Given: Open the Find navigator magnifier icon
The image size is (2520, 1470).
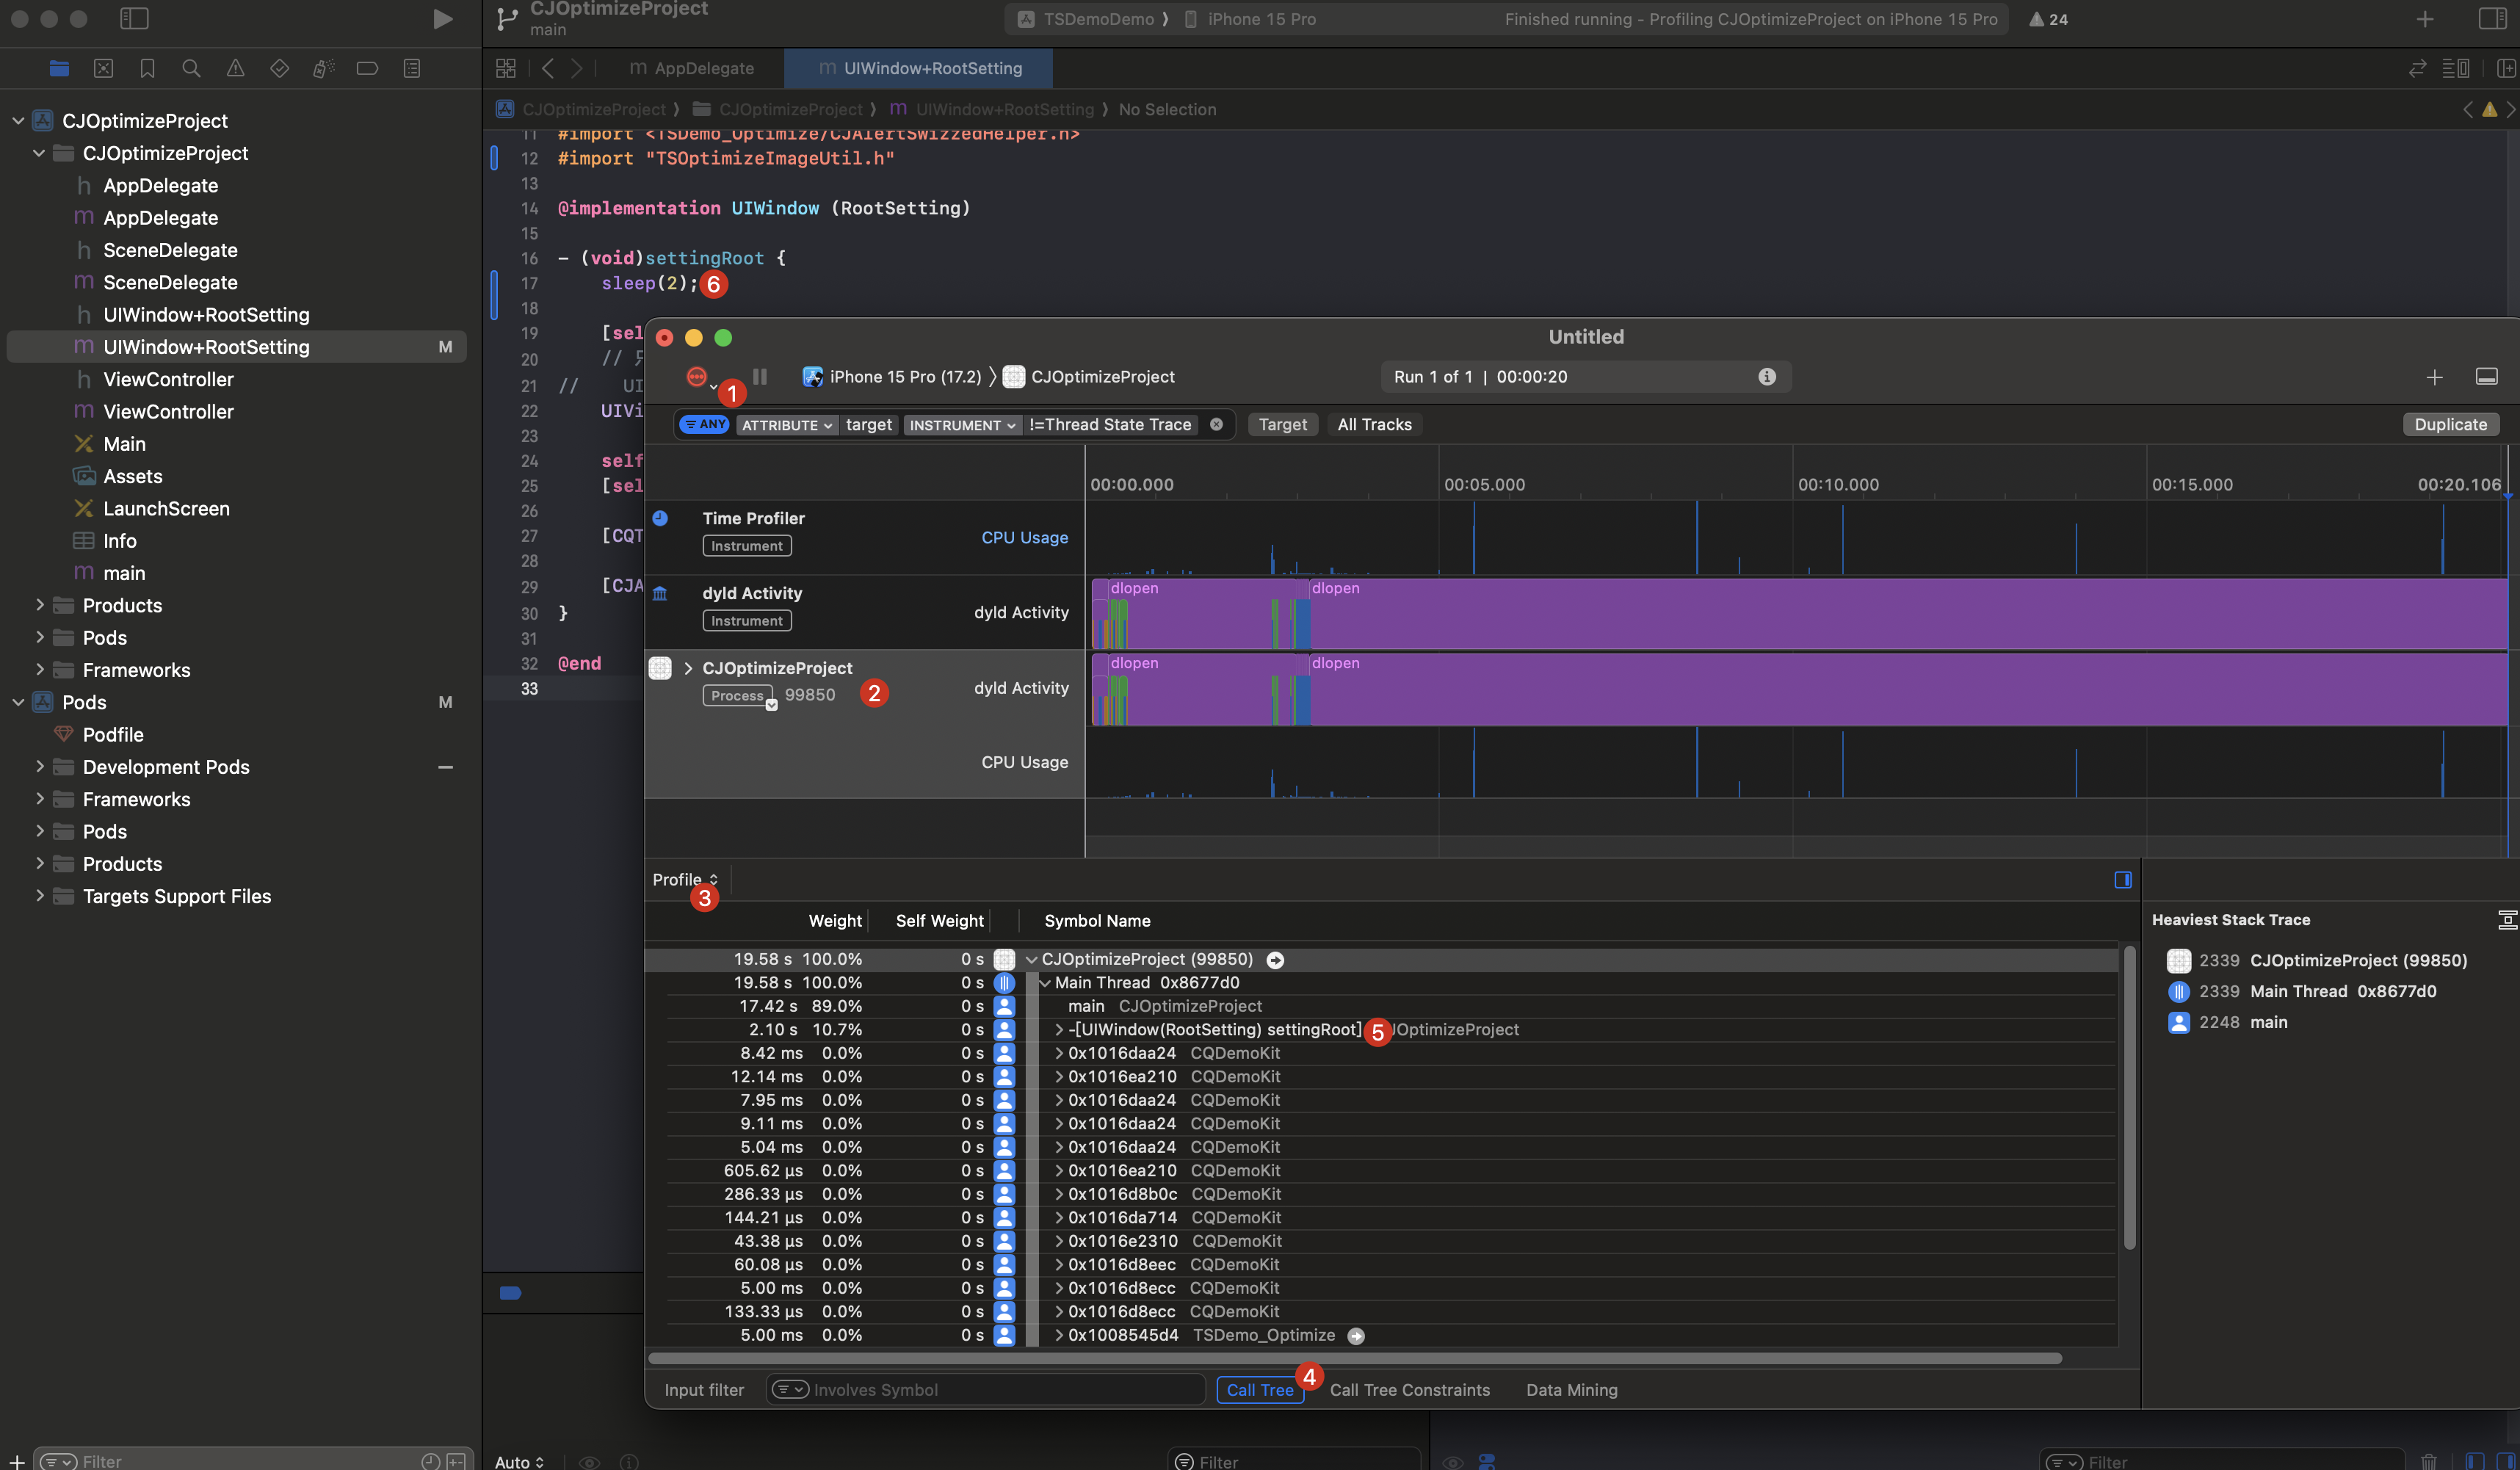Looking at the screenshot, I should pos(191,68).
